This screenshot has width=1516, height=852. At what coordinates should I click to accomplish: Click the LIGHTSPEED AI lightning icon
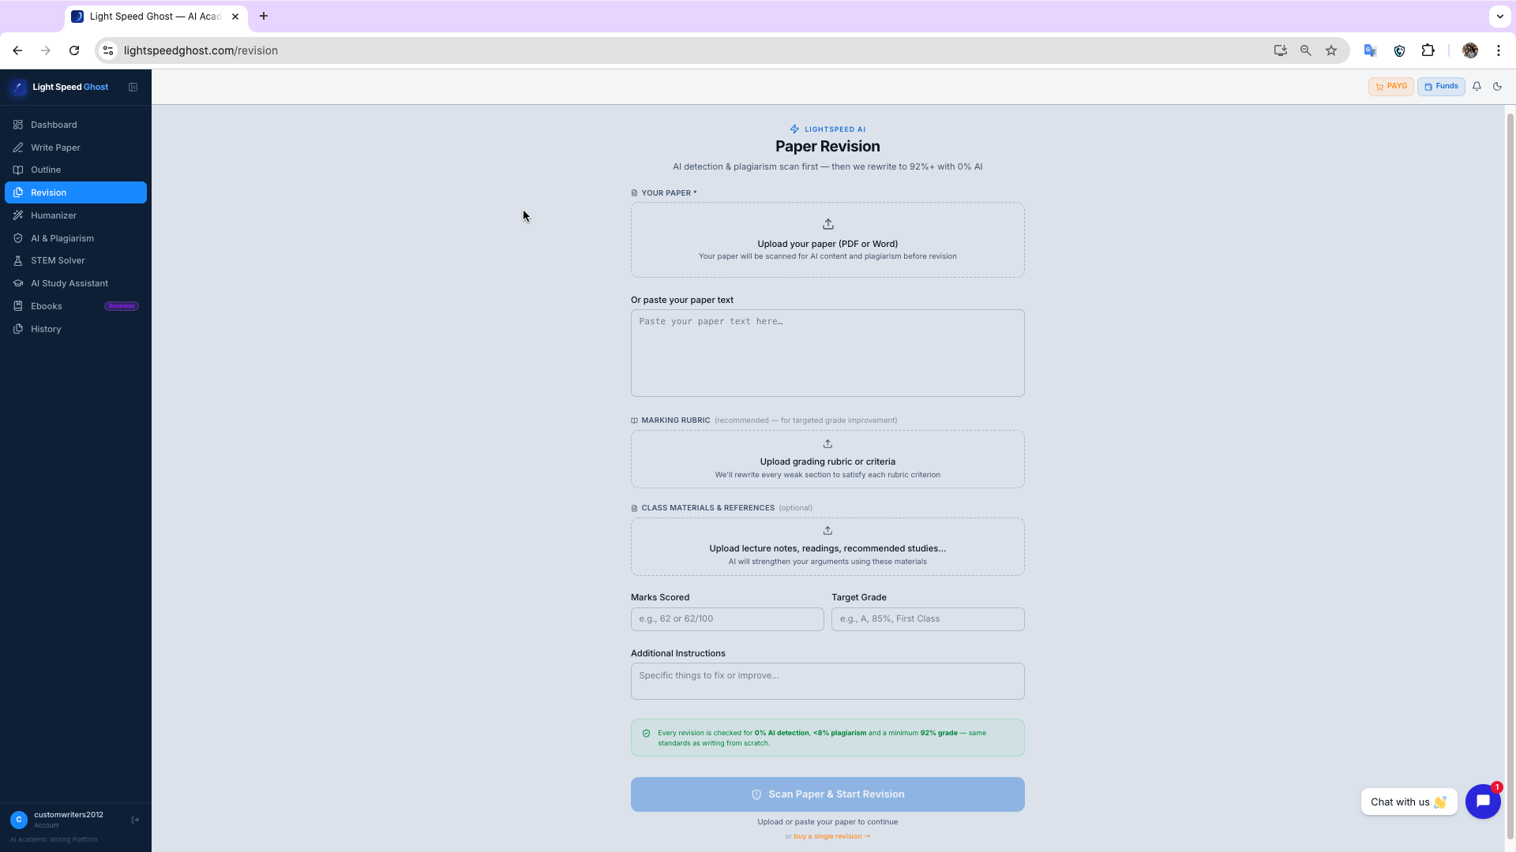(794, 129)
